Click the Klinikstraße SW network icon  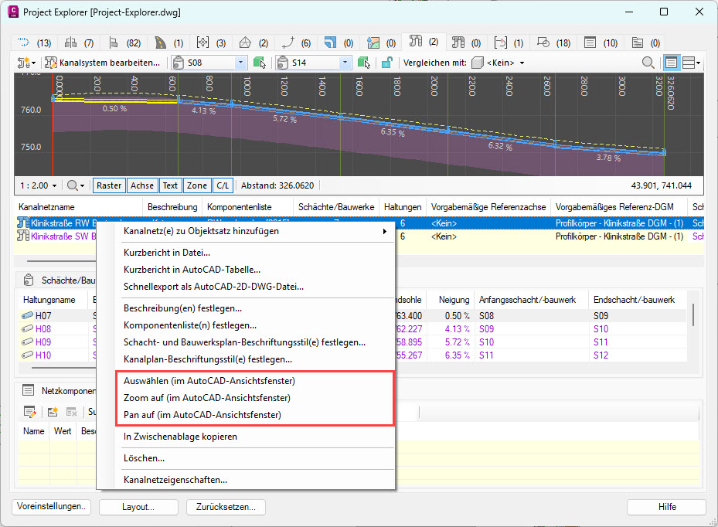(x=22, y=236)
